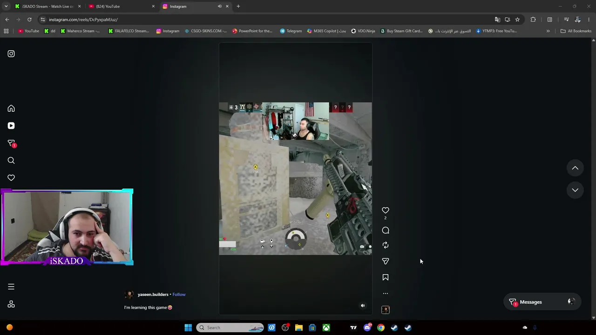This screenshot has width=596, height=335.
Task: Open the Chrome extensions puzzle menu
Action: [533, 20]
